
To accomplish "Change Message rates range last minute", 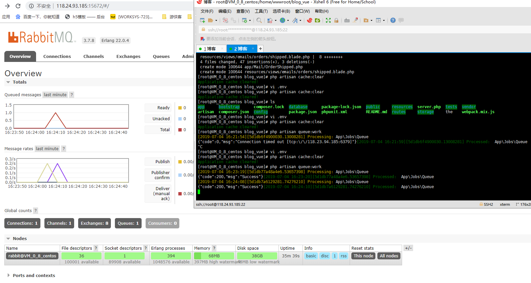I will click(47, 148).
